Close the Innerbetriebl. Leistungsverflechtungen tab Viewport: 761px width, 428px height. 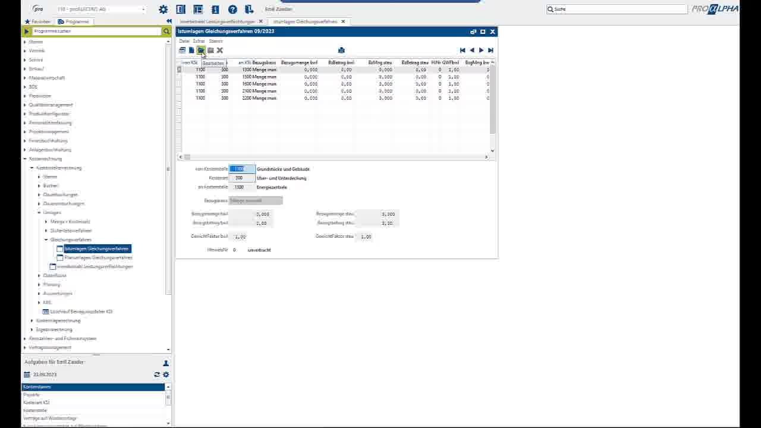260,21
